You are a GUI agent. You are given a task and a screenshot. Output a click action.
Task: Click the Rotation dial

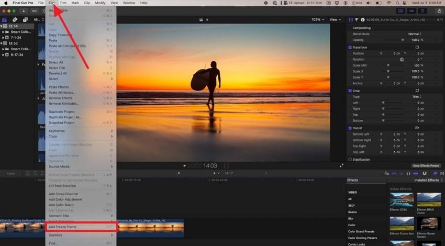pyautogui.click(x=402, y=59)
